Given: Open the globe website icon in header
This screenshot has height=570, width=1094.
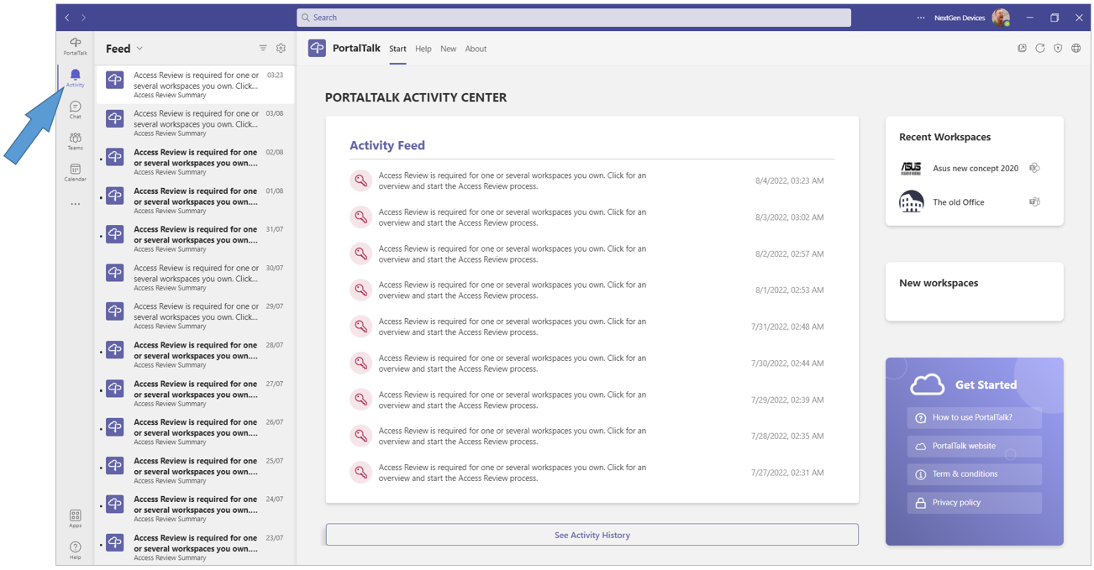Looking at the screenshot, I should [1076, 49].
